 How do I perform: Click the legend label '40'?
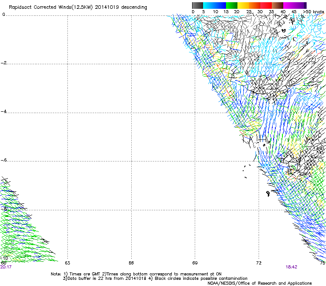click(283, 12)
